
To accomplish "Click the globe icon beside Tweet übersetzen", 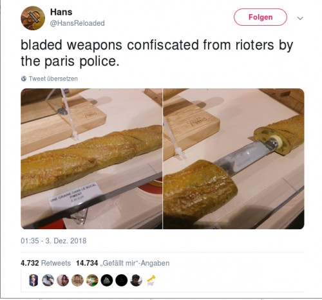I will tap(24, 79).
